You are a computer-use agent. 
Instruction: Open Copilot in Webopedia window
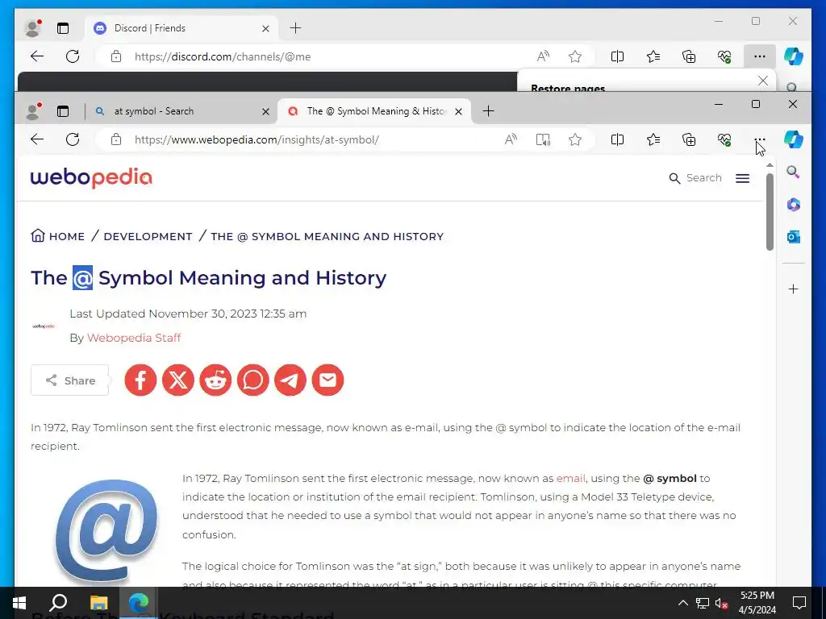click(x=794, y=139)
